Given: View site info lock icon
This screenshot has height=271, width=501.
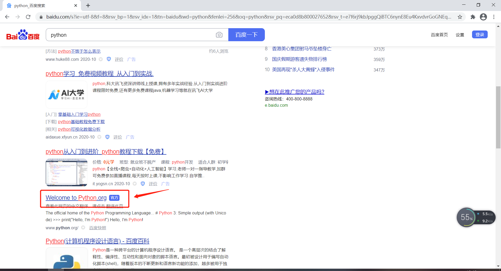Looking at the screenshot, I should tap(41, 17).
